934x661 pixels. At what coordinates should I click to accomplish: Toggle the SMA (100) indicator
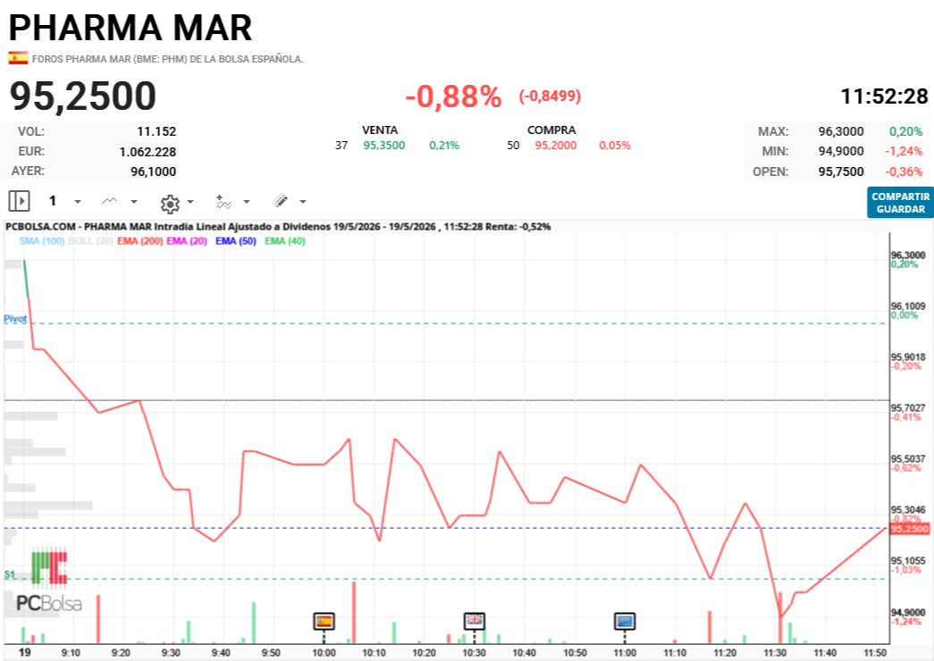42,241
